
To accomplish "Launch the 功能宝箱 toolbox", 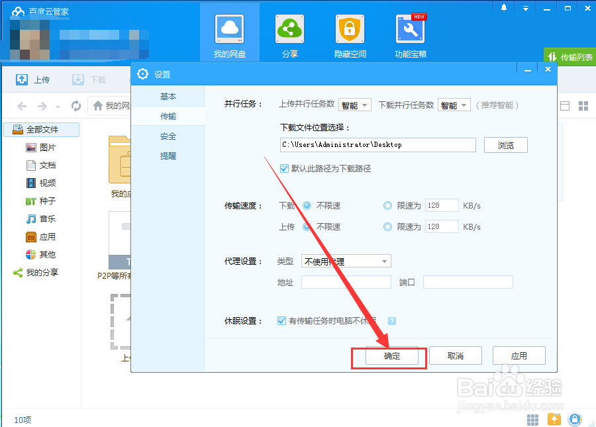I will [410, 33].
